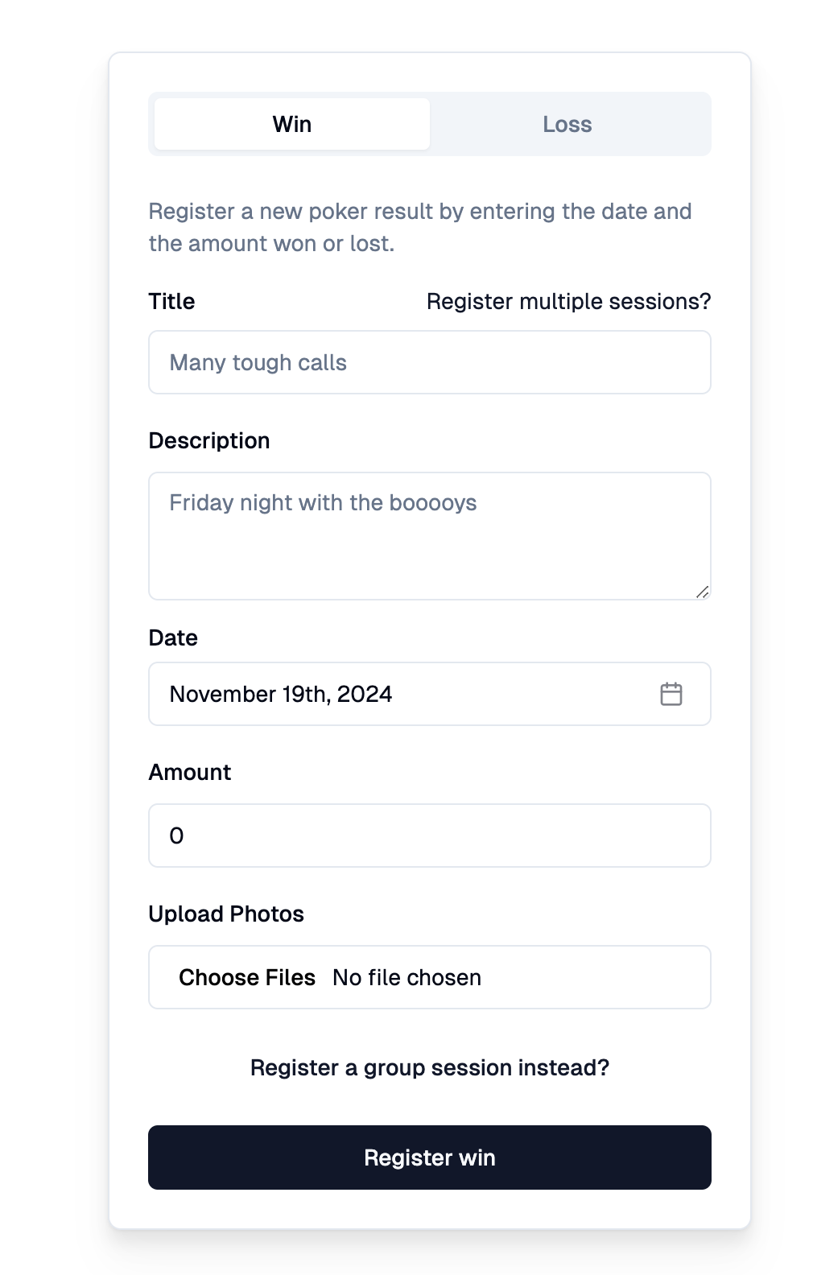813x1275 pixels.
Task: Click the Choose Files button
Action: [247, 977]
